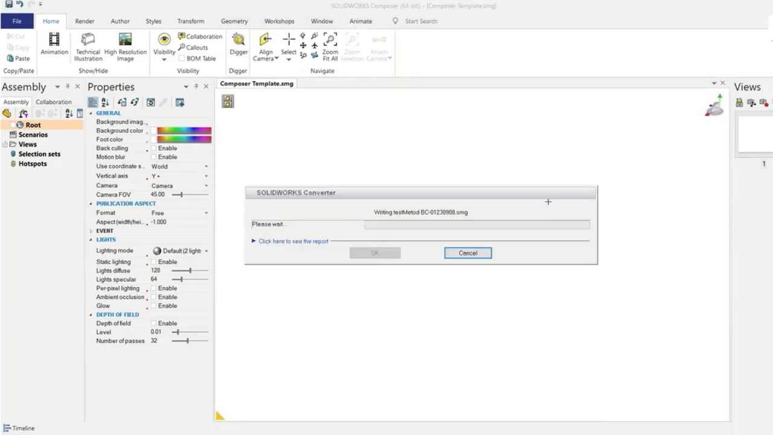Select the alphabetical sort icon in Properties toolbar

104,102
